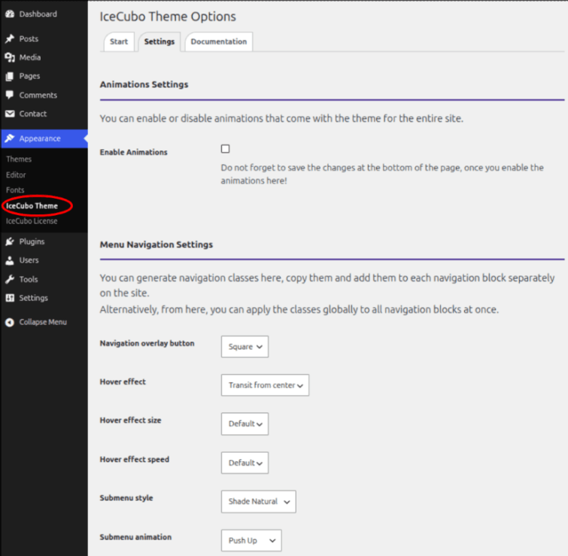
Task: Open Navigation overlay button dropdown
Action: pyautogui.click(x=245, y=347)
